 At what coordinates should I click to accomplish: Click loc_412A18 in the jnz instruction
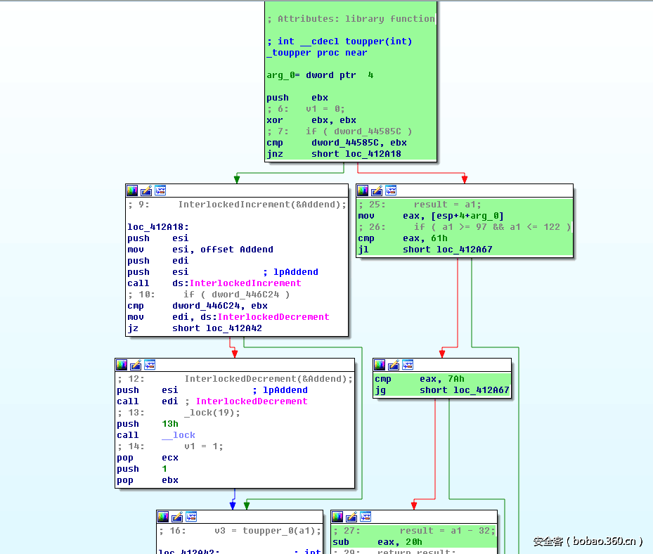point(373,154)
